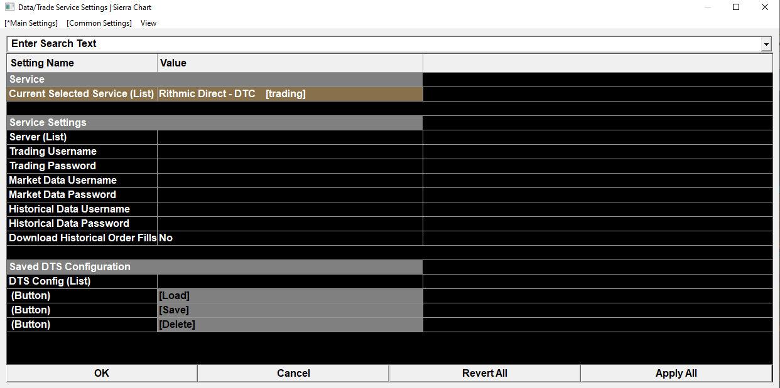Select the Download Historical Order Fills label
The height and width of the screenshot is (388, 780).
(82, 238)
